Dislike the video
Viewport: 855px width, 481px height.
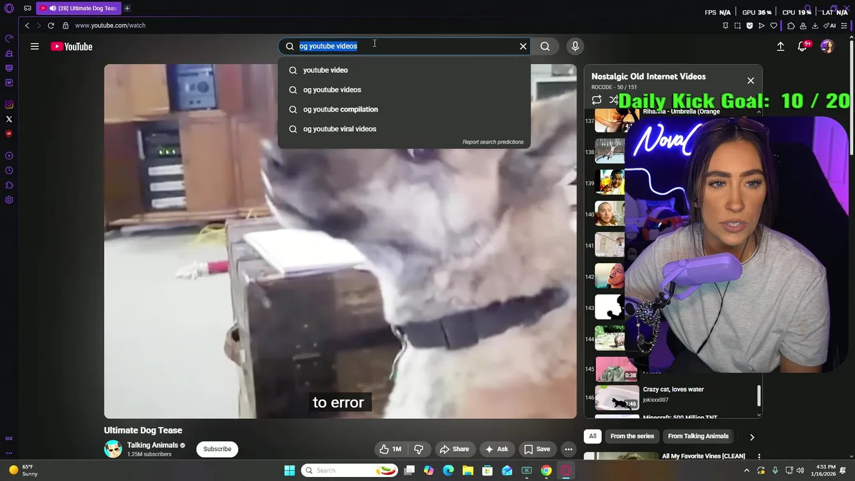[419, 449]
